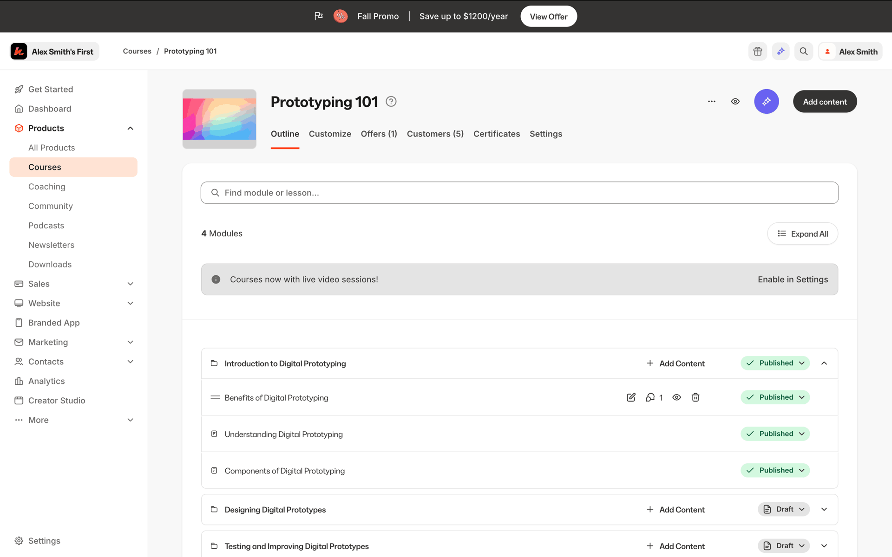This screenshot has width=892, height=557.
Task: Open the AI sparkle assistant in header
Action: click(x=780, y=52)
